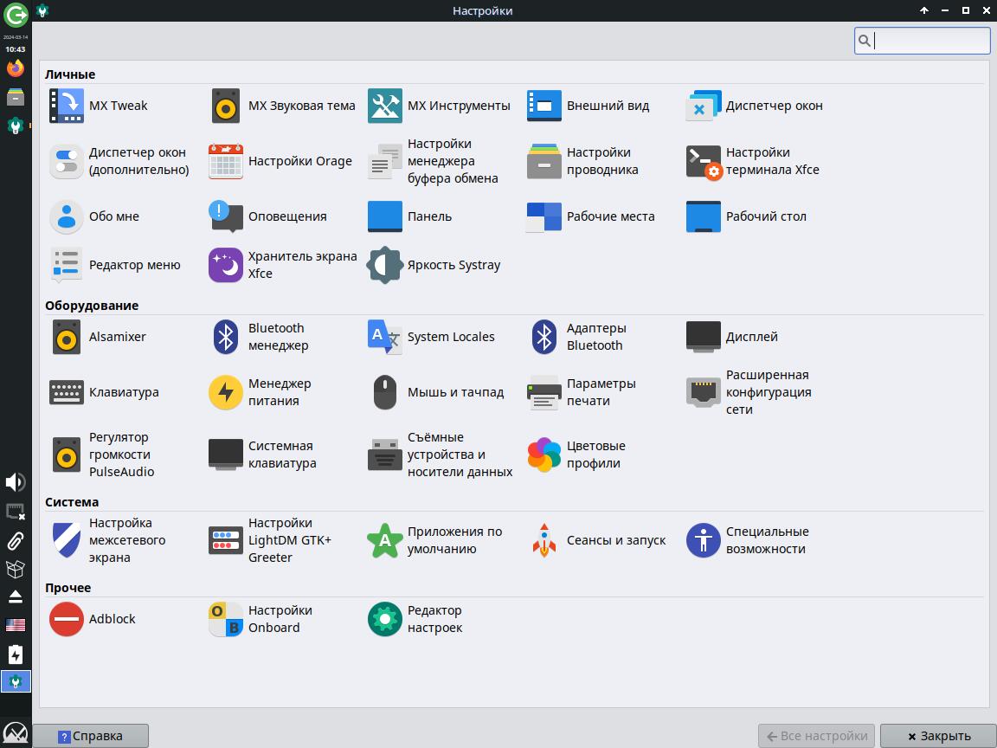The width and height of the screenshot is (997, 748).
Task: Open System Locales
Action: click(431, 337)
